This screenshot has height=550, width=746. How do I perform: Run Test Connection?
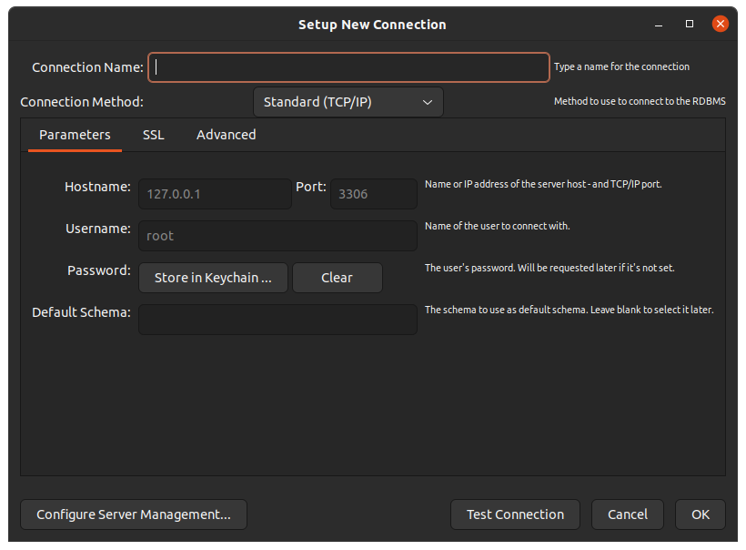pyautogui.click(x=515, y=514)
